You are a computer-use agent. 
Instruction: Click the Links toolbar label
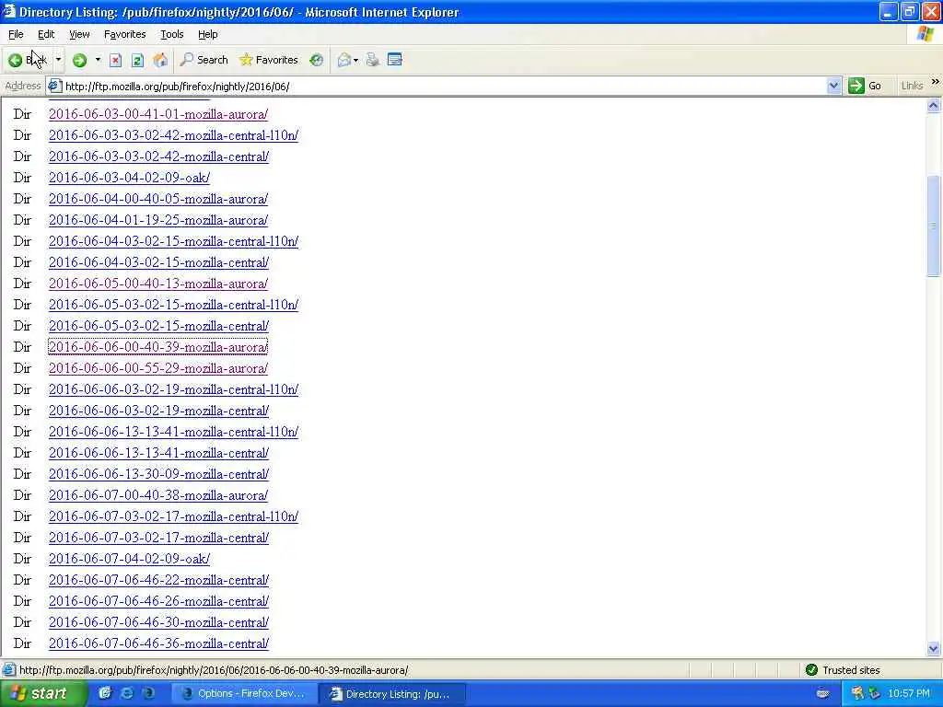click(912, 86)
